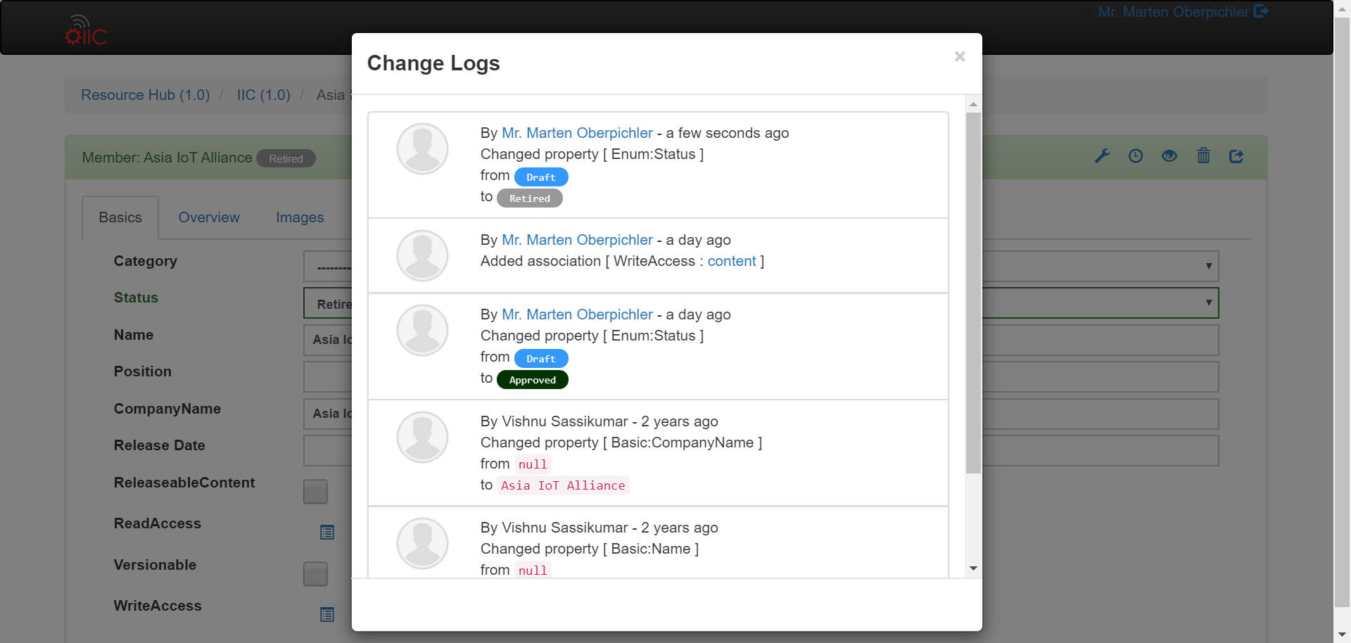1351x643 pixels.
Task: Click avatar of Basic:Name change entry
Action: pyautogui.click(x=422, y=543)
